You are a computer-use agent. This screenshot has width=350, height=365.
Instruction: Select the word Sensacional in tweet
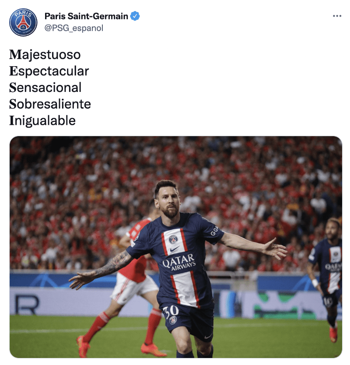[x=45, y=88]
